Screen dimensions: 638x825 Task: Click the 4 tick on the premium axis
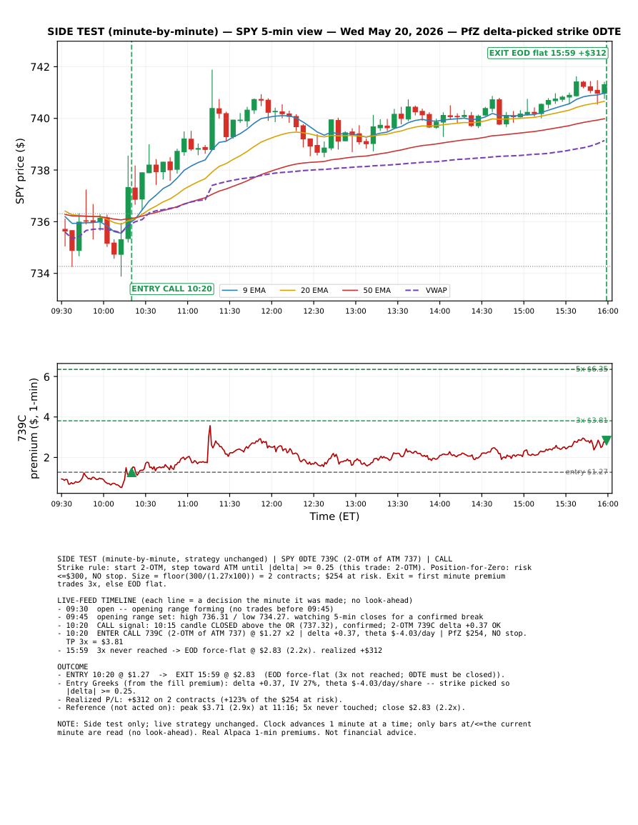point(47,417)
